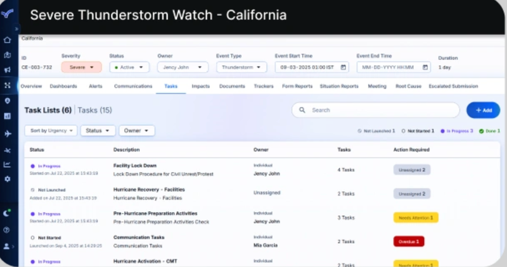Open the crossed-tools icon below airplane
Screen dimensions: 507x267
point(7,150)
